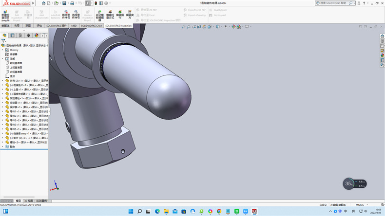Click the filter funnel icon in the feature tree
Image resolution: width=385 pixels, height=216 pixels.
coord(3,41)
